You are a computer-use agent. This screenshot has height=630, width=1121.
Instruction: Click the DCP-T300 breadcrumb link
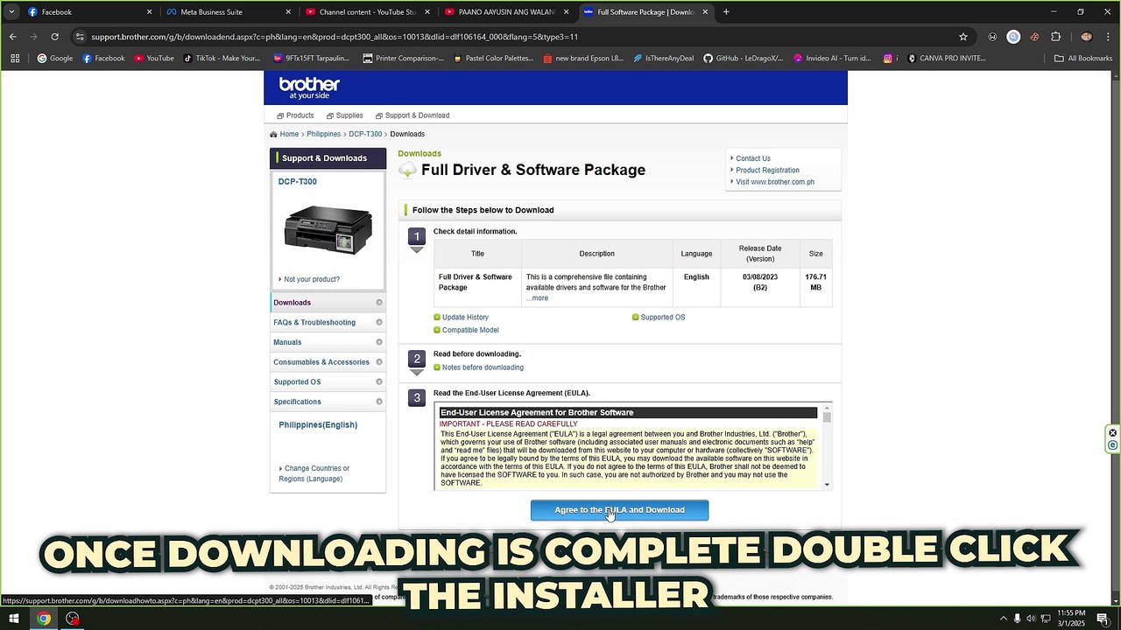tap(365, 134)
